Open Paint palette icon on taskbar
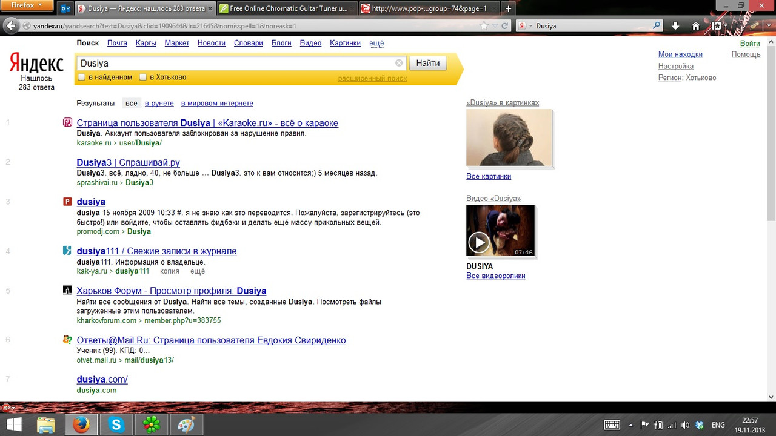The height and width of the screenshot is (436, 776). coord(186,424)
